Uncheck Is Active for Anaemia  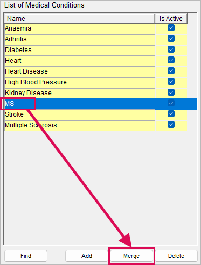point(171,28)
